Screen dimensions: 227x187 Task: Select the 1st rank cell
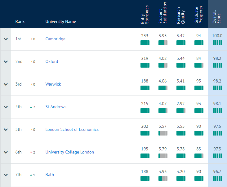[x=18, y=39]
